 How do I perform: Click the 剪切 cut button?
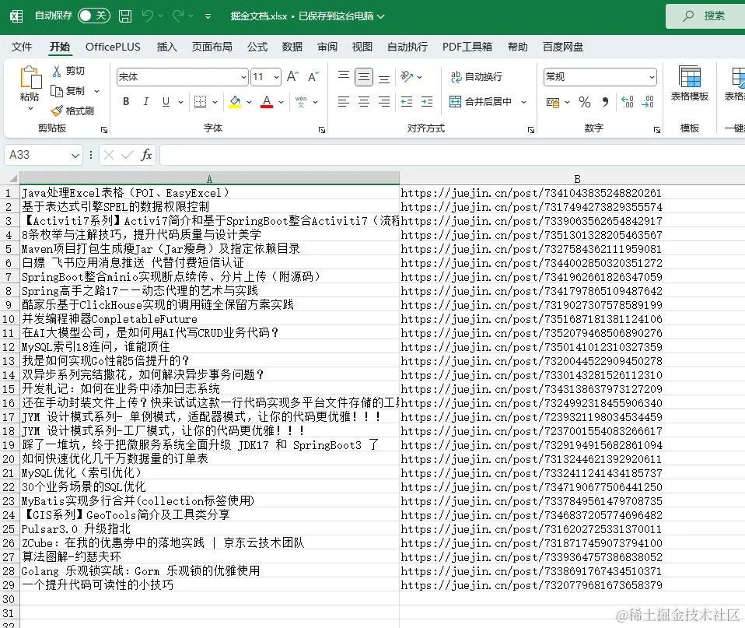tap(68, 71)
